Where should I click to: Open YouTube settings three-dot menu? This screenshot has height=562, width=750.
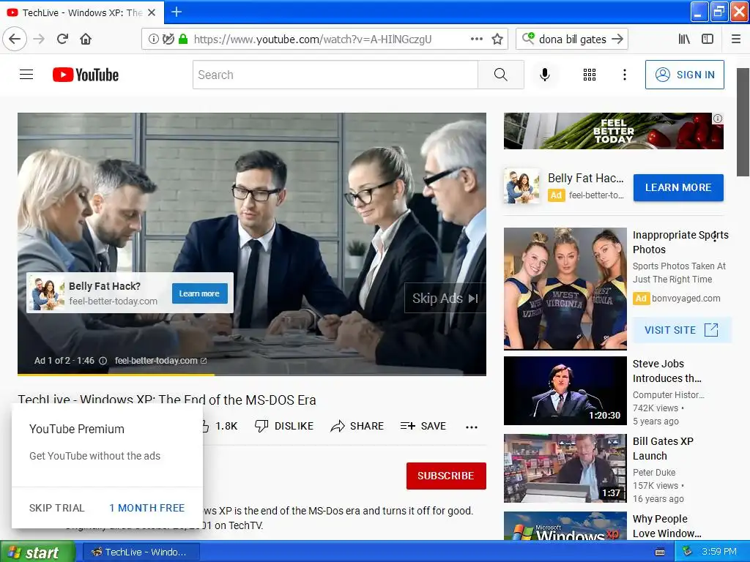click(x=624, y=75)
